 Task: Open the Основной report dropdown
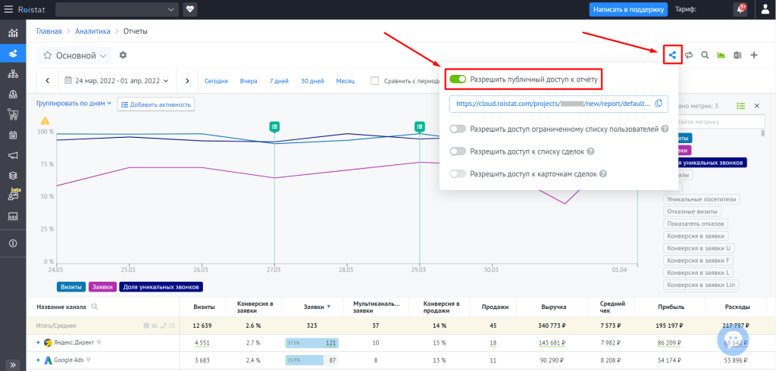tap(74, 55)
